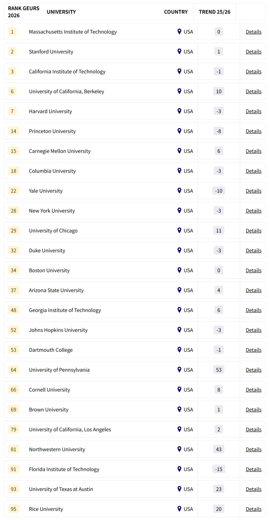Open Details for University of Texas at Austin

[x=253, y=489]
